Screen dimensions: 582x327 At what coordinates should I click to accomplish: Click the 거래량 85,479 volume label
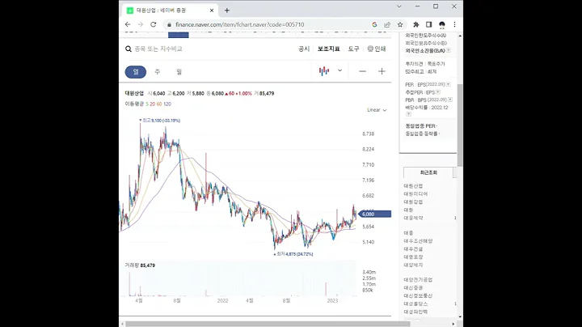[x=140, y=265]
